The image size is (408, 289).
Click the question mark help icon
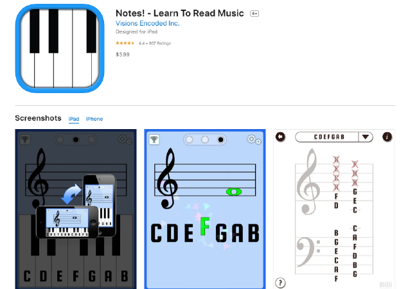(280, 283)
